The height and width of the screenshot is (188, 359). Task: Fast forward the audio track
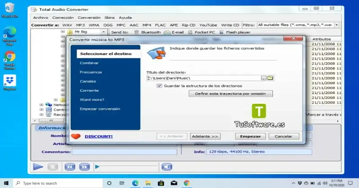click(x=84, y=167)
